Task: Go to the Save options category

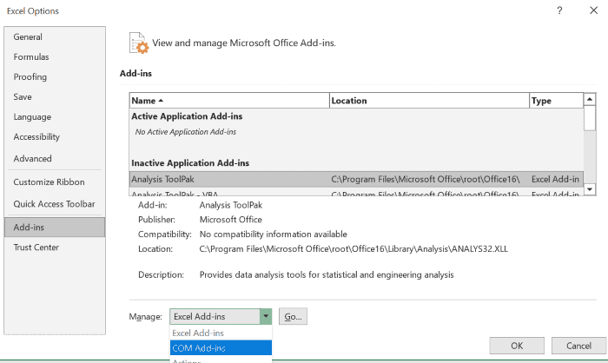Action: tap(55, 97)
